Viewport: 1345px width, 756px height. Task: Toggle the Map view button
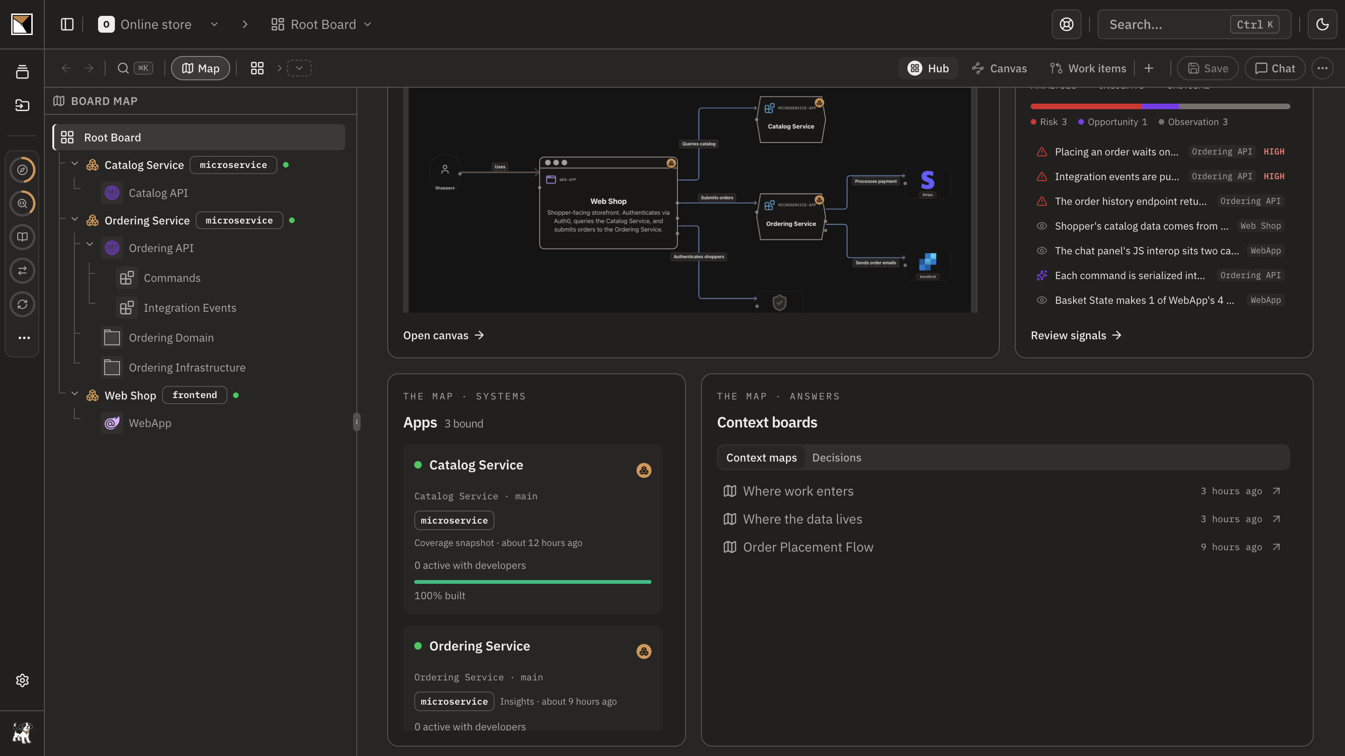pyautogui.click(x=200, y=68)
